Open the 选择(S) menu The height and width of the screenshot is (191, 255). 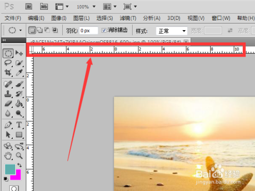(105, 18)
